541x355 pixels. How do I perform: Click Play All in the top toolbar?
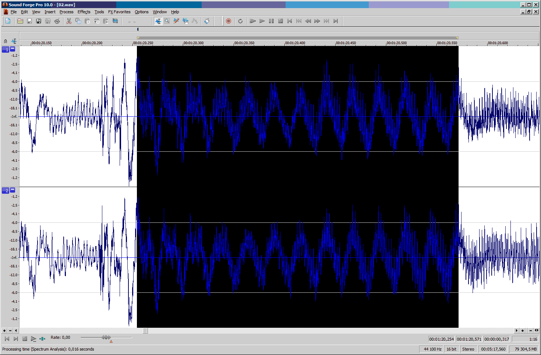coord(253,21)
